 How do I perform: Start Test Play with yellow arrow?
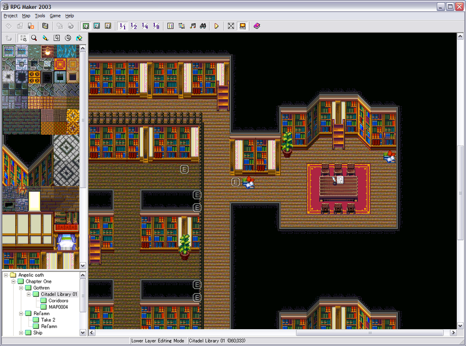(216, 26)
